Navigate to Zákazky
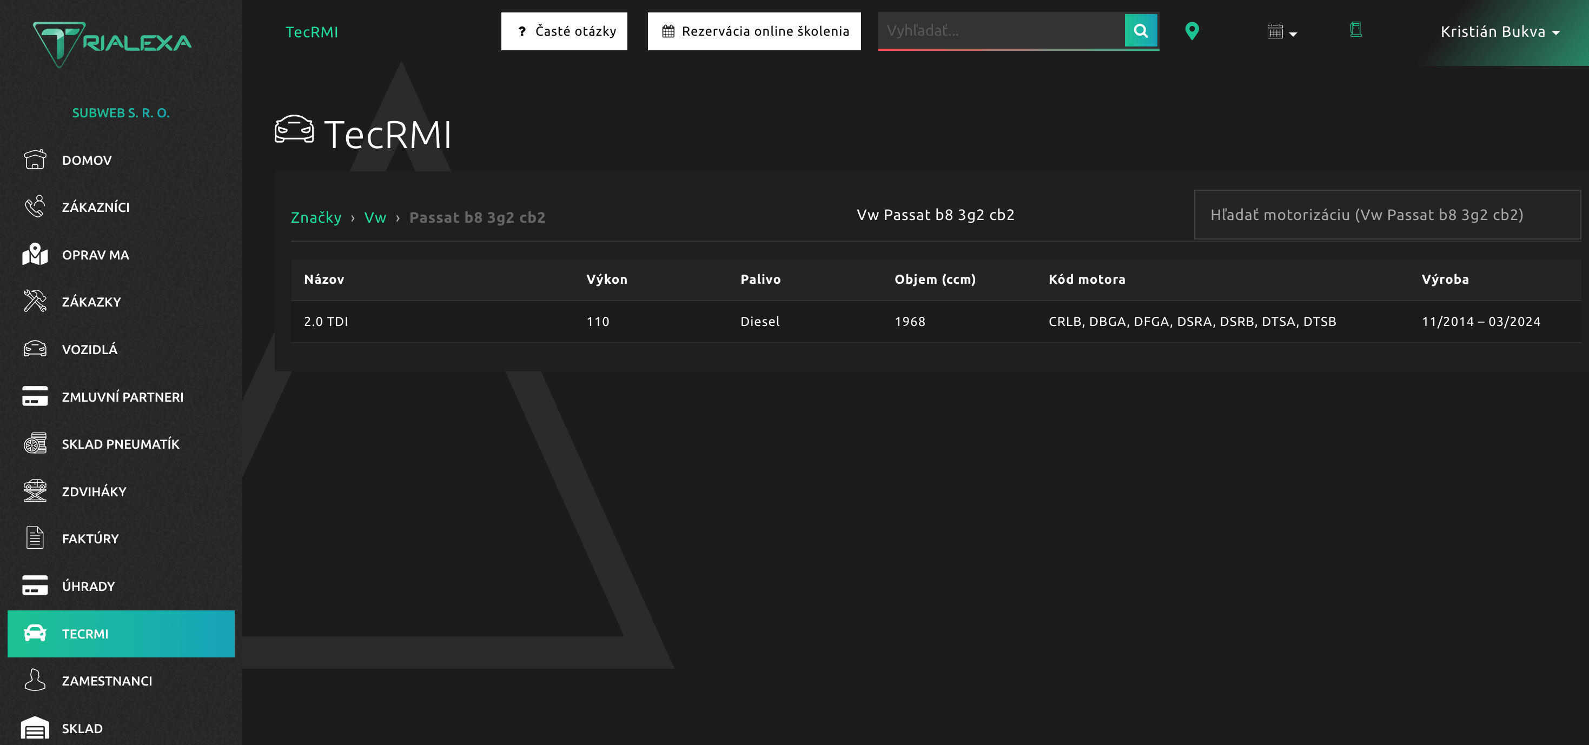The image size is (1589, 745). pos(121,302)
